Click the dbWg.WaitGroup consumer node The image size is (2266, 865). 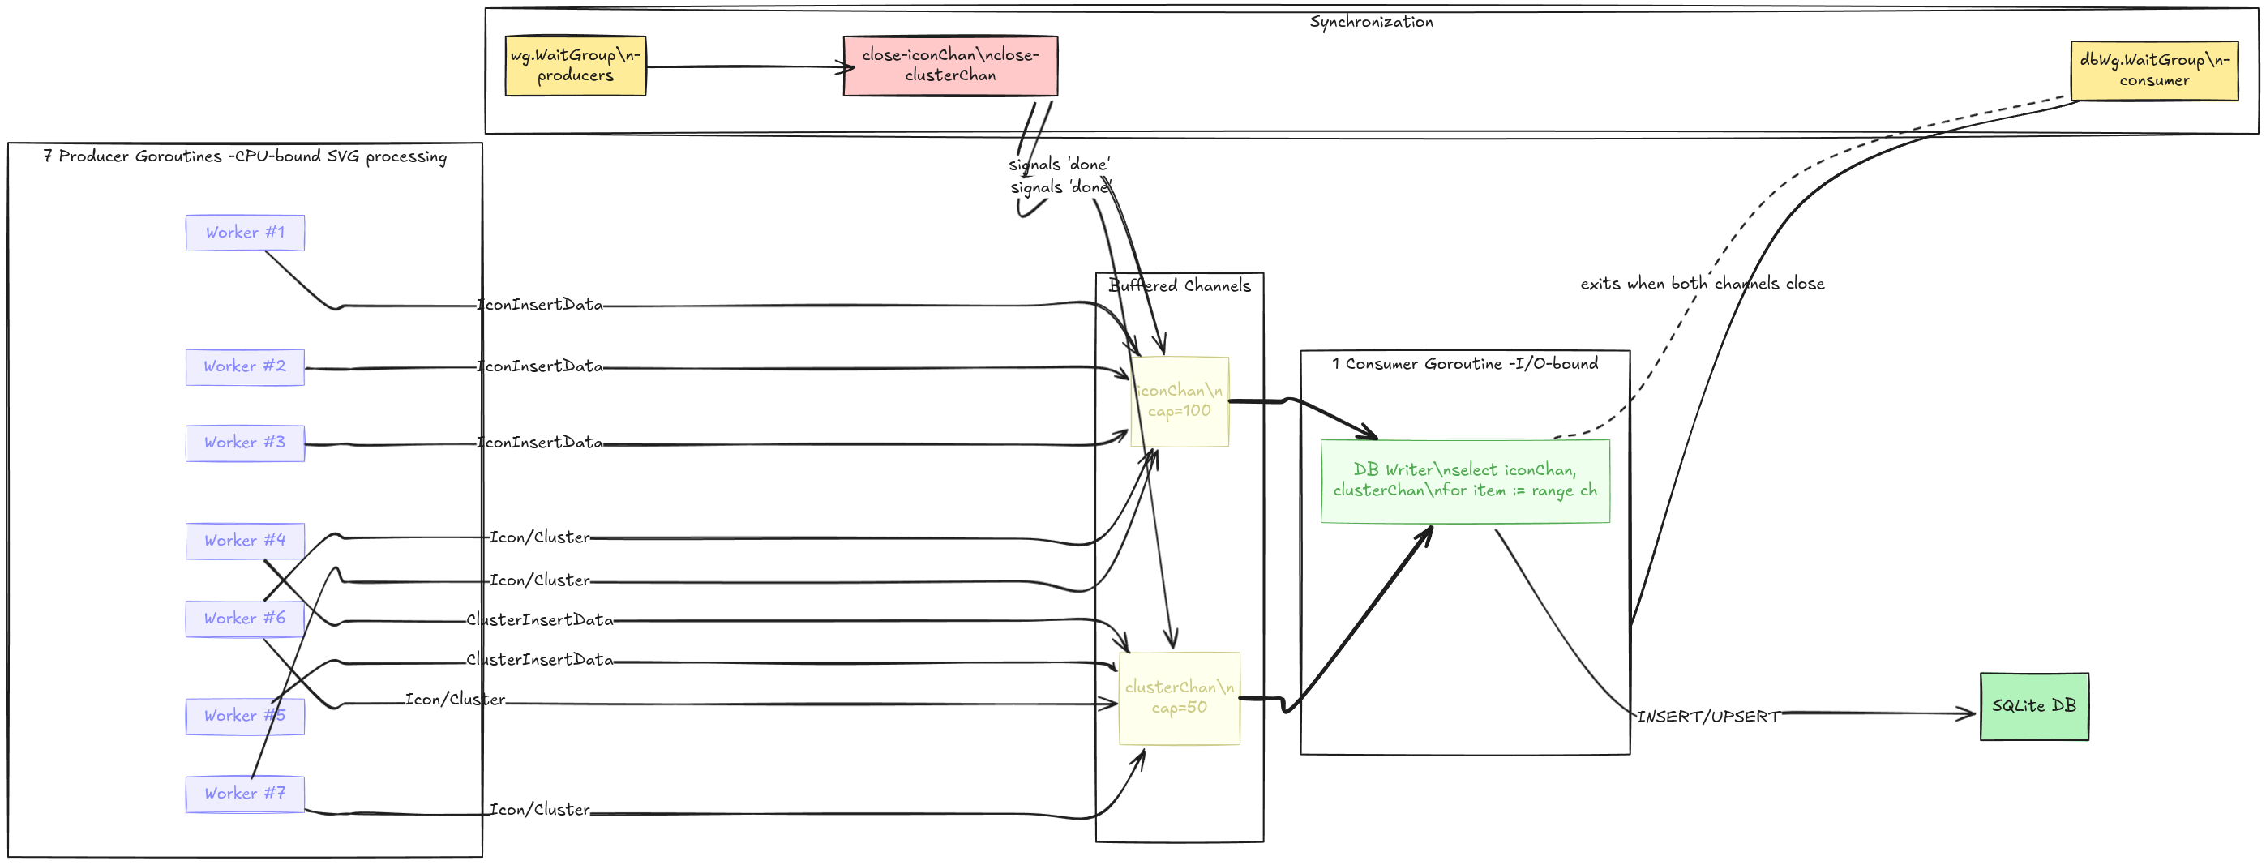click(x=2153, y=71)
